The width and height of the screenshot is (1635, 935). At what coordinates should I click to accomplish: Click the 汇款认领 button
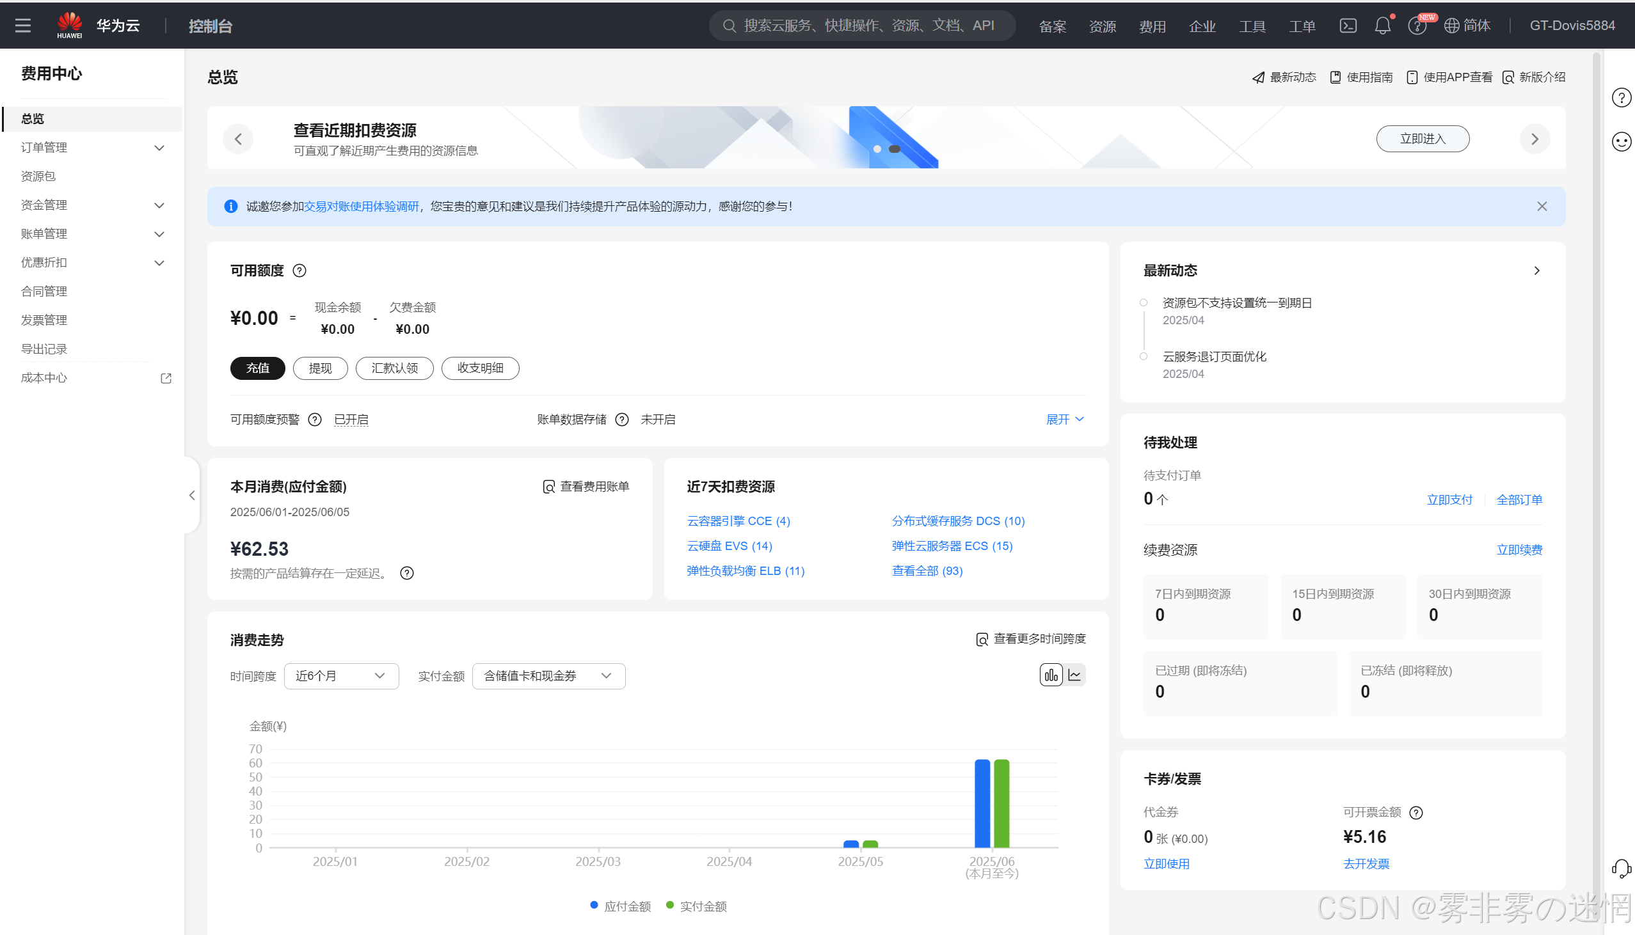coord(394,368)
